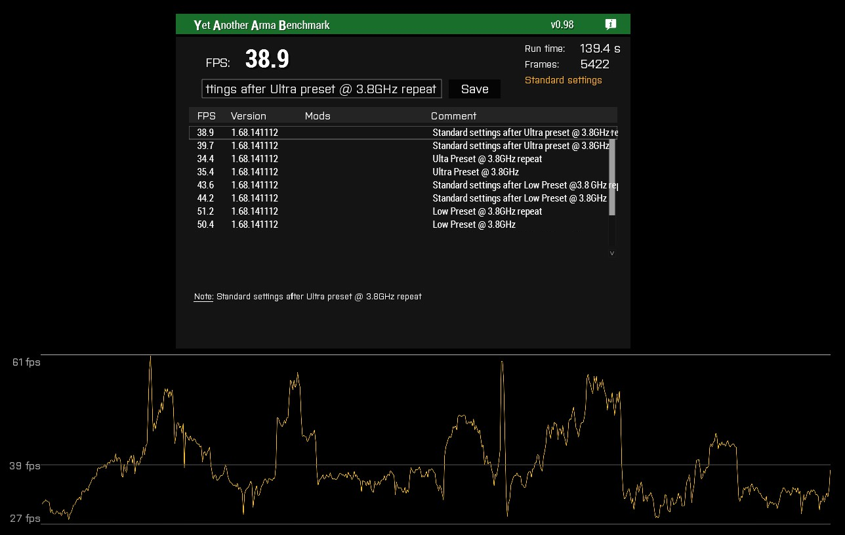Click version 1.68.141112 in the 50.4 row
Viewport: 845px width, 535px height.
tap(255, 225)
